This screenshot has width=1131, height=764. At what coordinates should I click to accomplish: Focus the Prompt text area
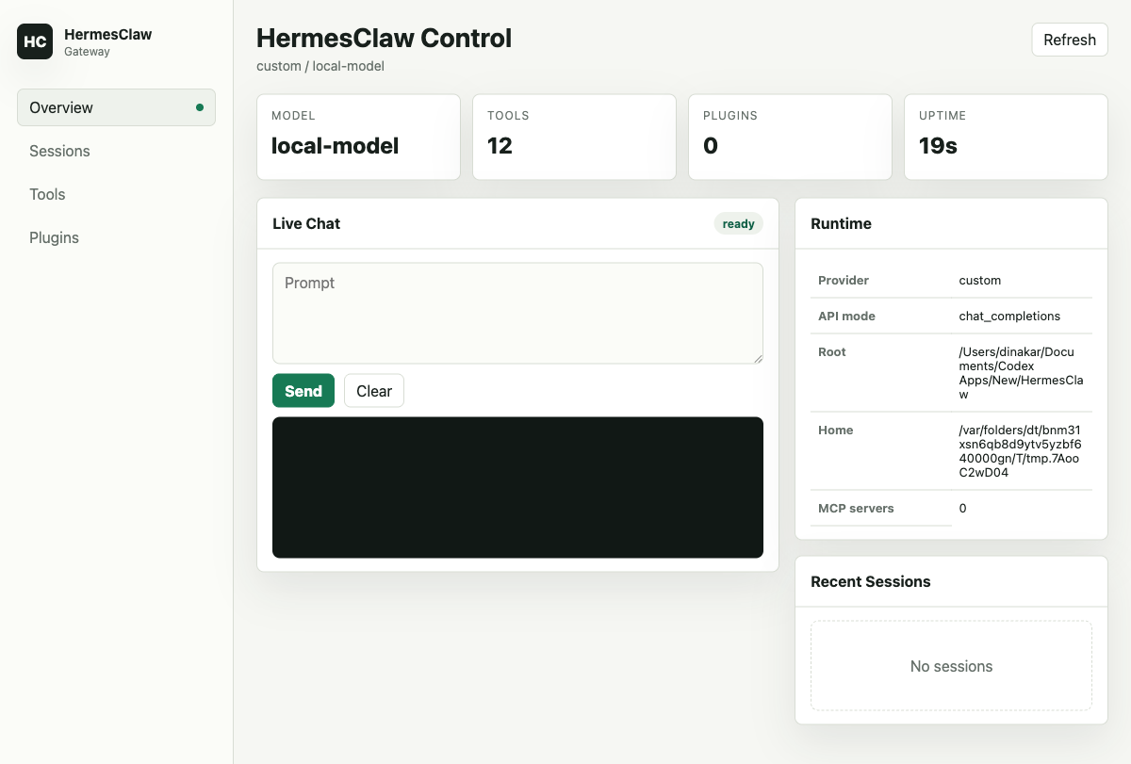(517, 313)
